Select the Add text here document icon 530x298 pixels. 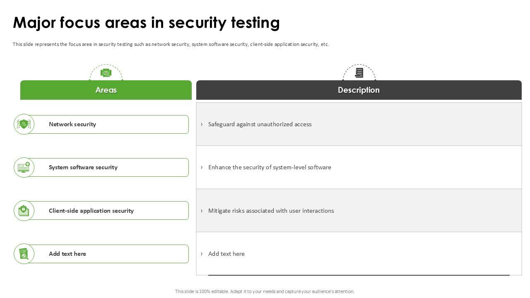pos(24,254)
